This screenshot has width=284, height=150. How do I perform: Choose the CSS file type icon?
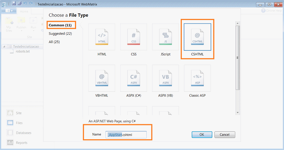134,37
